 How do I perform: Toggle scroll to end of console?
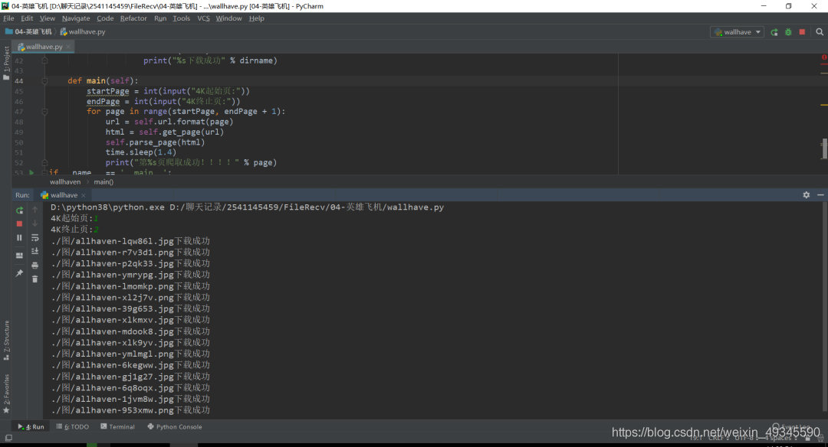tap(34, 251)
